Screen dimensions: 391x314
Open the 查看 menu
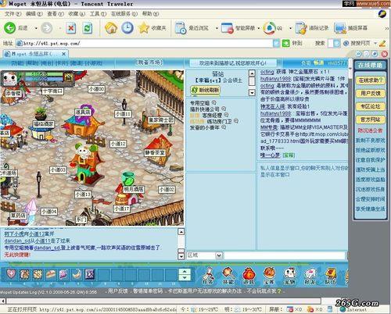pos(56,14)
